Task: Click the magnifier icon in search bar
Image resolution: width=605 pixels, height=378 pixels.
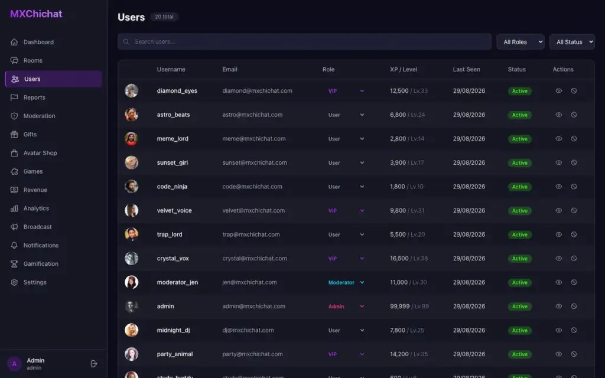Action: pos(126,42)
